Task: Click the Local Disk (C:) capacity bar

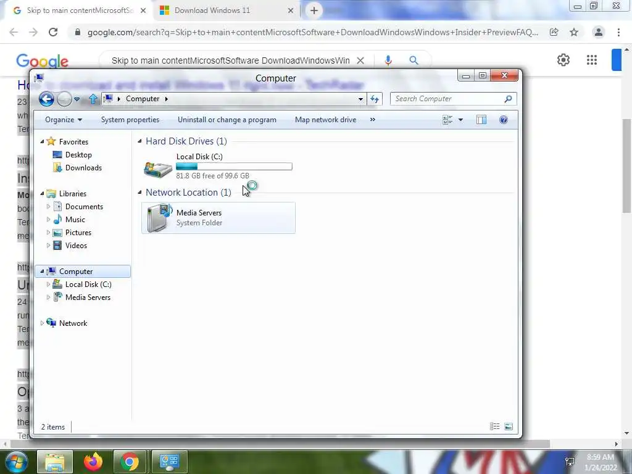Action: (x=234, y=167)
